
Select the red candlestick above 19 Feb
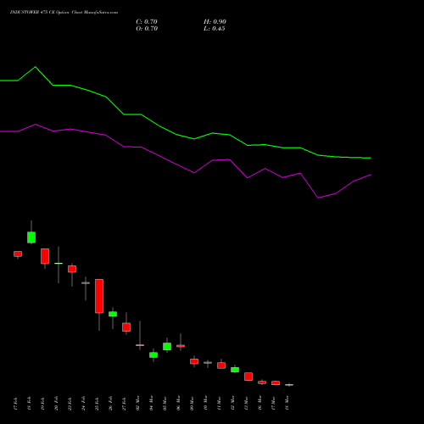(x=45, y=256)
